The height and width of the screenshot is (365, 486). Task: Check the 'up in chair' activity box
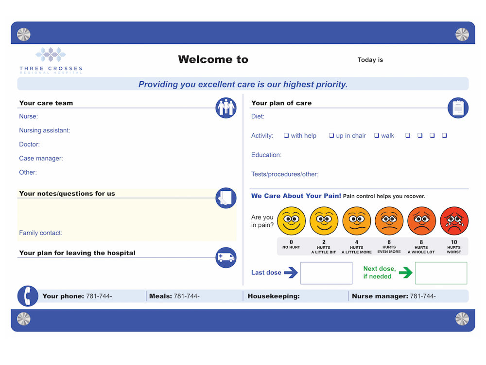tap(331, 136)
